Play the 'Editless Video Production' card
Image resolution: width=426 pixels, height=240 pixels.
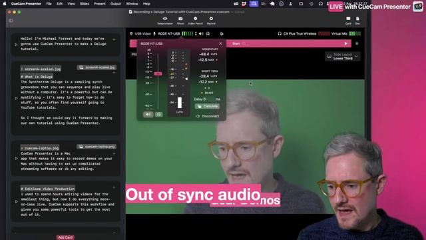tap(16, 201)
